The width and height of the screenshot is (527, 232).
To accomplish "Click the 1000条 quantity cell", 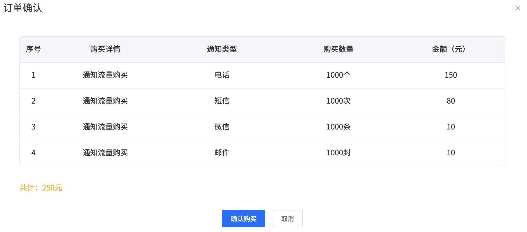I will tap(338, 127).
